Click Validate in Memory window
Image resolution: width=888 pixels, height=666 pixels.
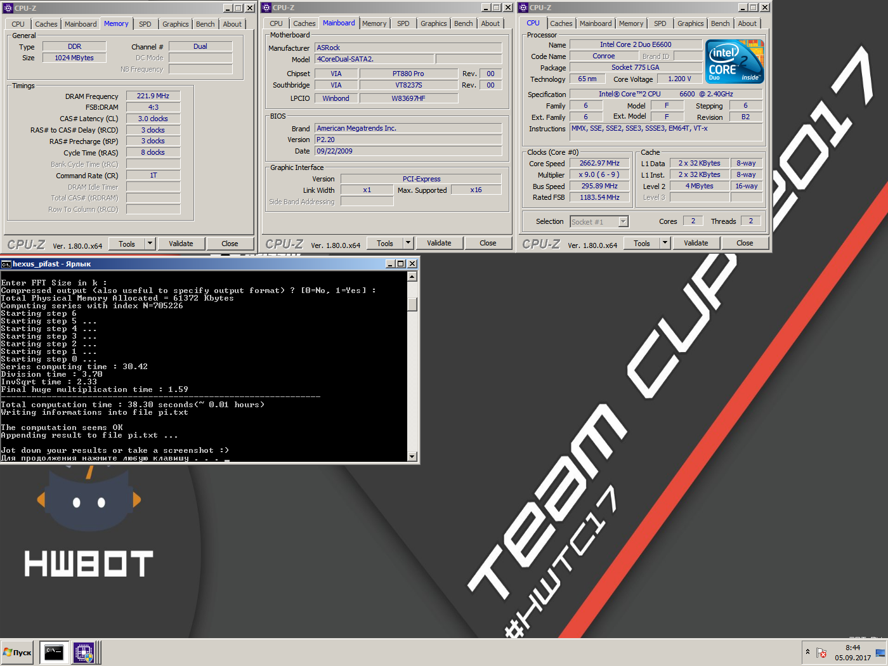pos(181,244)
